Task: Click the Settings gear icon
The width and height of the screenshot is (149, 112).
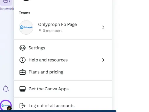Action: coord(23,48)
